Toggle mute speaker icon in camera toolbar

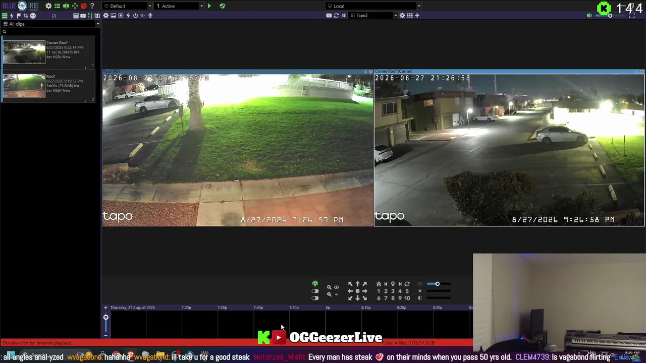click(142, 16)
